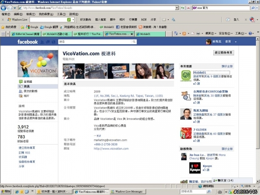Click the Facebook search magnifier button
The width and height of the screenshot is (260, 195).
[x=134, y=42]
